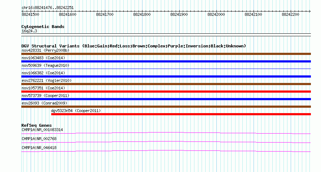Image resolution: width=321 pixels, height=172 pixels.
Task: Click the 88241800 ruler position label
Action: pyautogui.click(x=142, y=14)
